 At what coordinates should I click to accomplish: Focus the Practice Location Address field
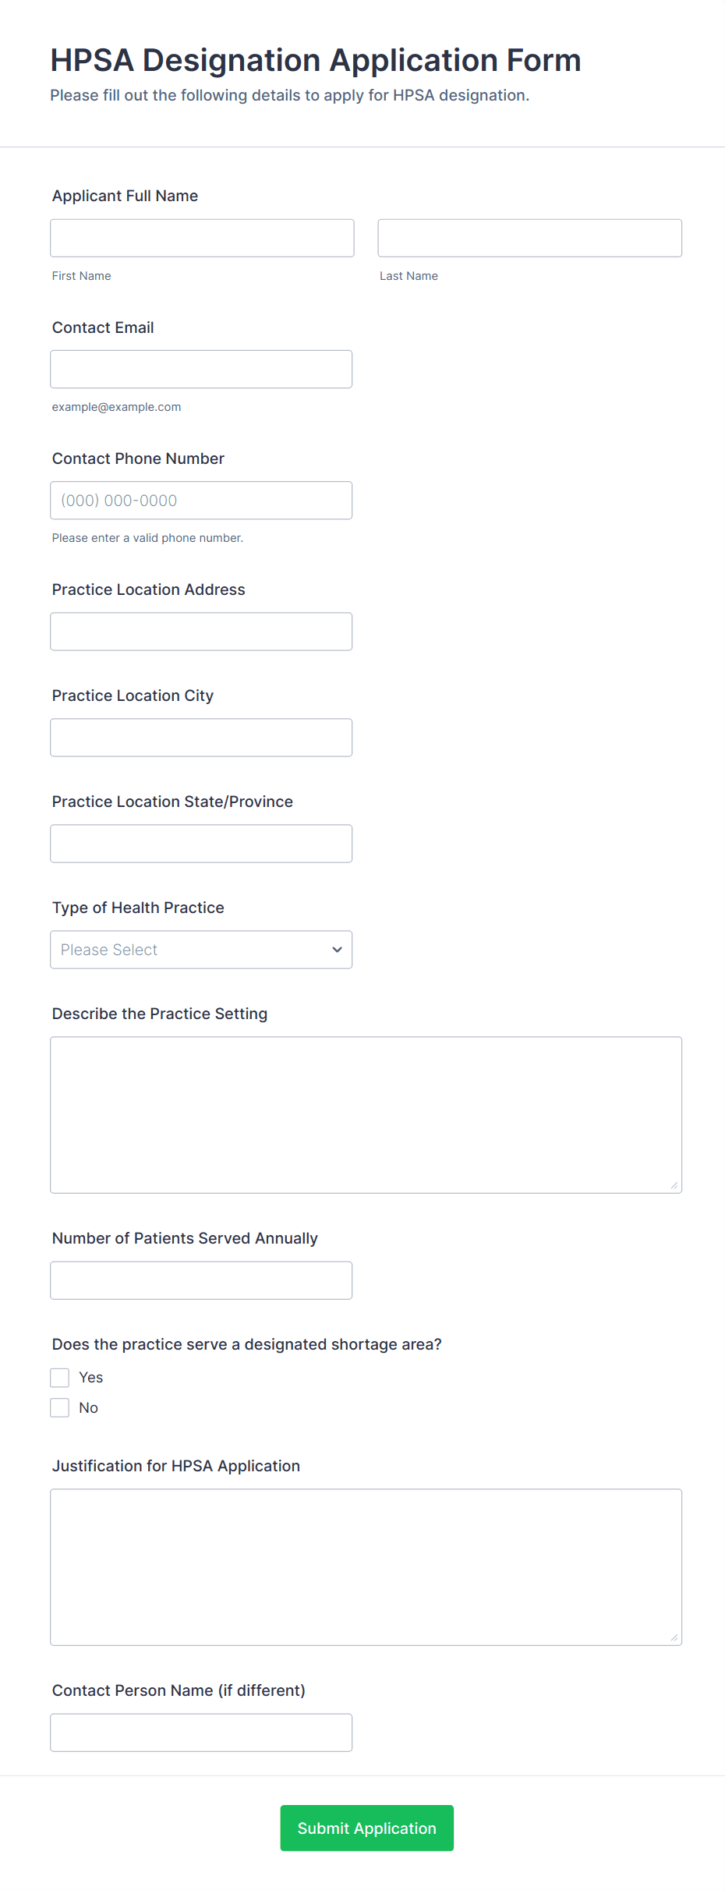pos(201,632)
